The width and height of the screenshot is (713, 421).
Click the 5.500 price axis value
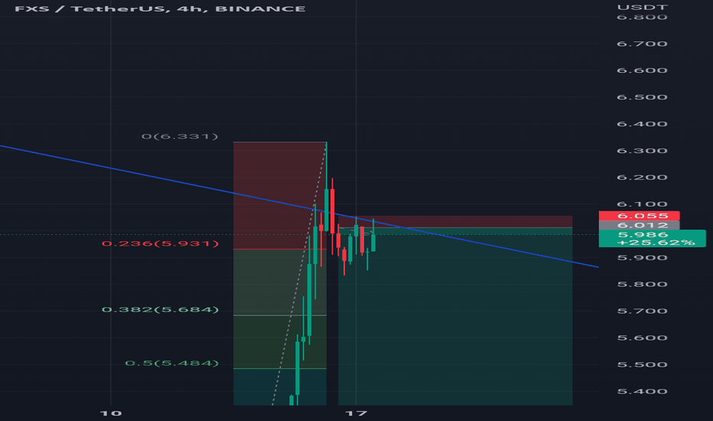point(642,364)
